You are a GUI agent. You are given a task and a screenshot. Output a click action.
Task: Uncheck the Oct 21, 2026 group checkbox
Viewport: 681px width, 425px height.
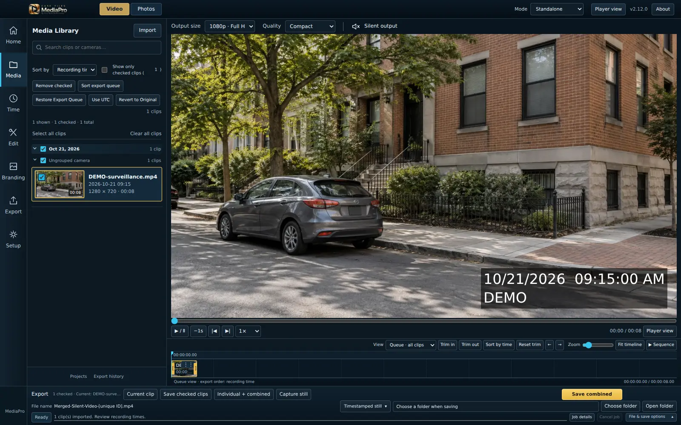pyautogui.click(x=43, y=149)
